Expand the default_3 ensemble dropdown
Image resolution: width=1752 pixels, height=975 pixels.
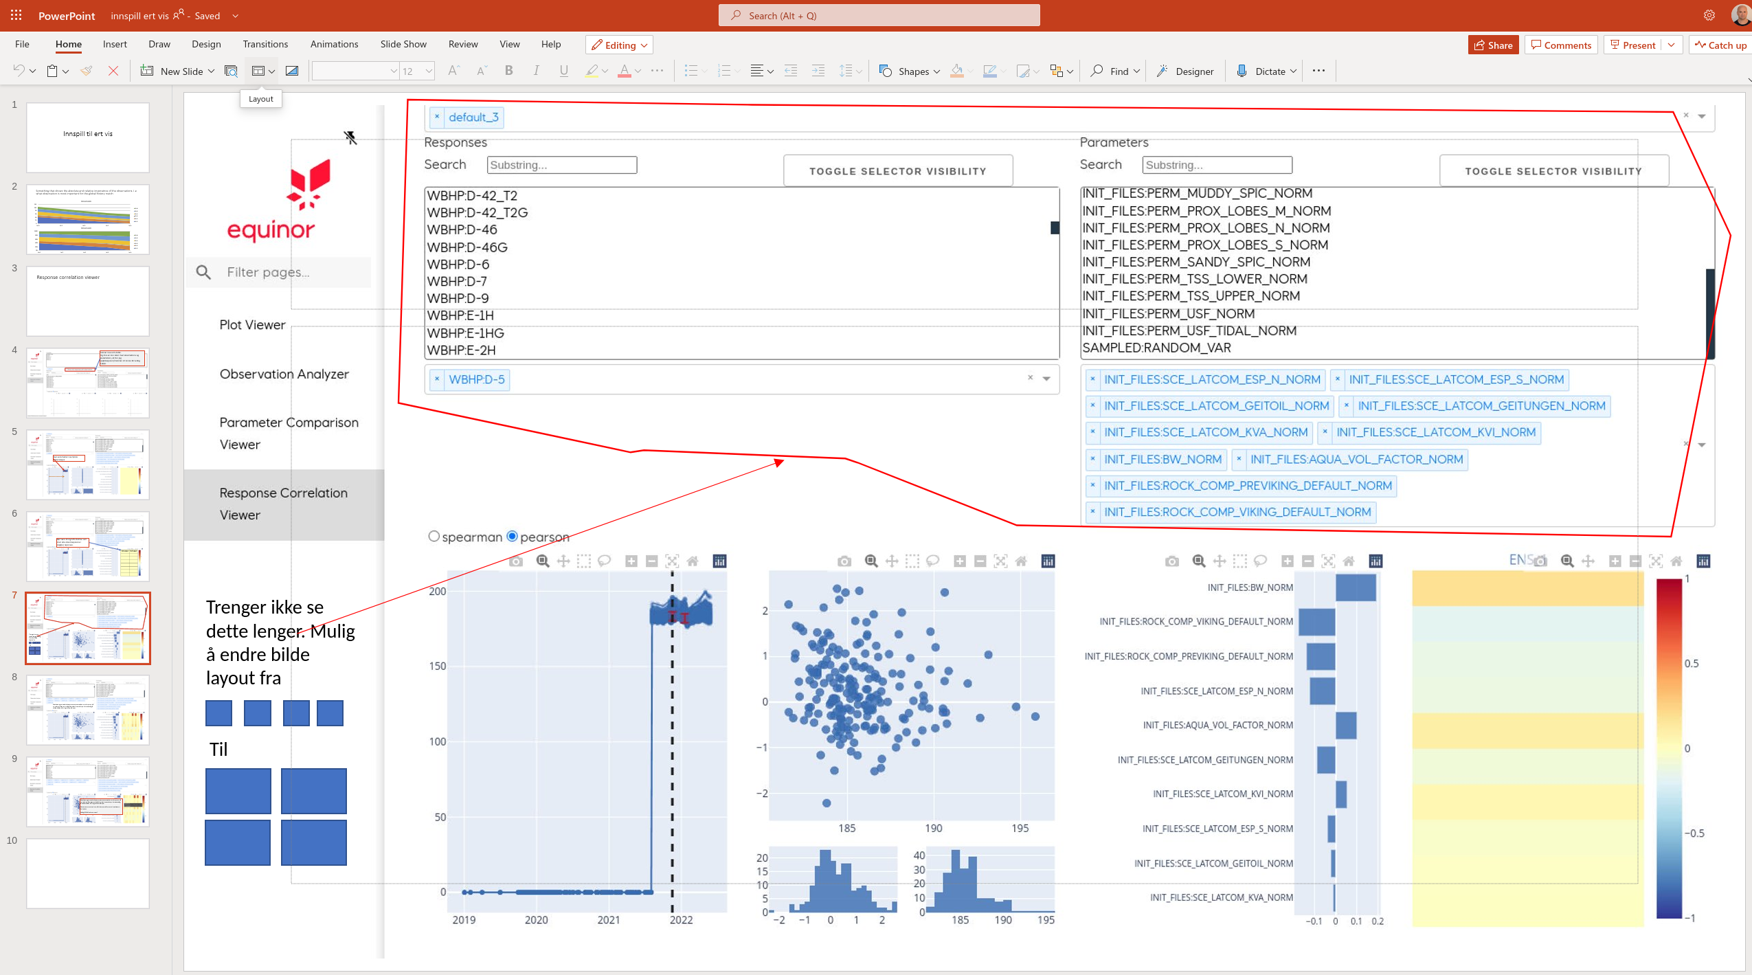pyautogui.click(x=1702, y=116)
